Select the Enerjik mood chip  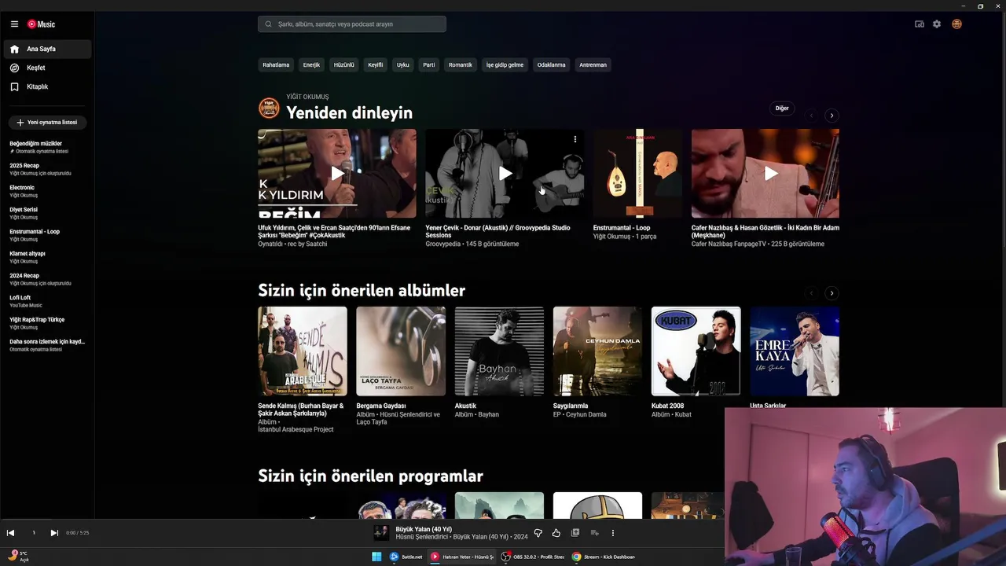click(x=311, y=65)
